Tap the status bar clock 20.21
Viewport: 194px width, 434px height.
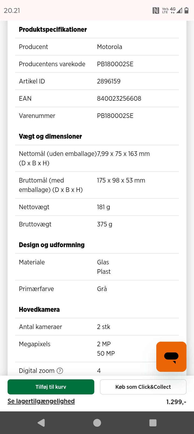point(12,10)
